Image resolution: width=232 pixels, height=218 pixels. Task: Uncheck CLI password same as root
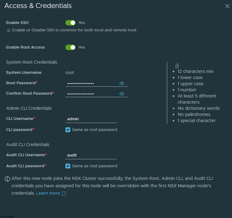(68, 130)
